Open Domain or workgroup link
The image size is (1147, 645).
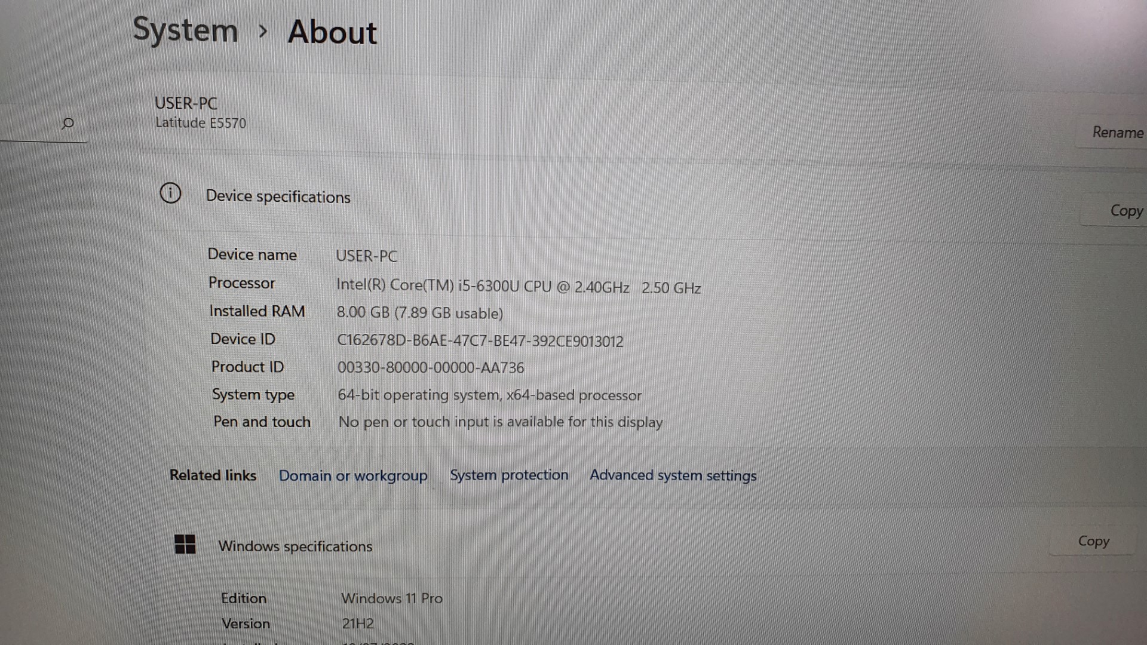point(353,476)
